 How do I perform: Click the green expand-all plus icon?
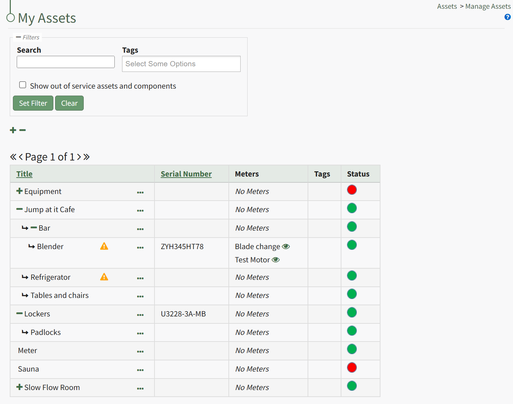[x=13, y=130]
